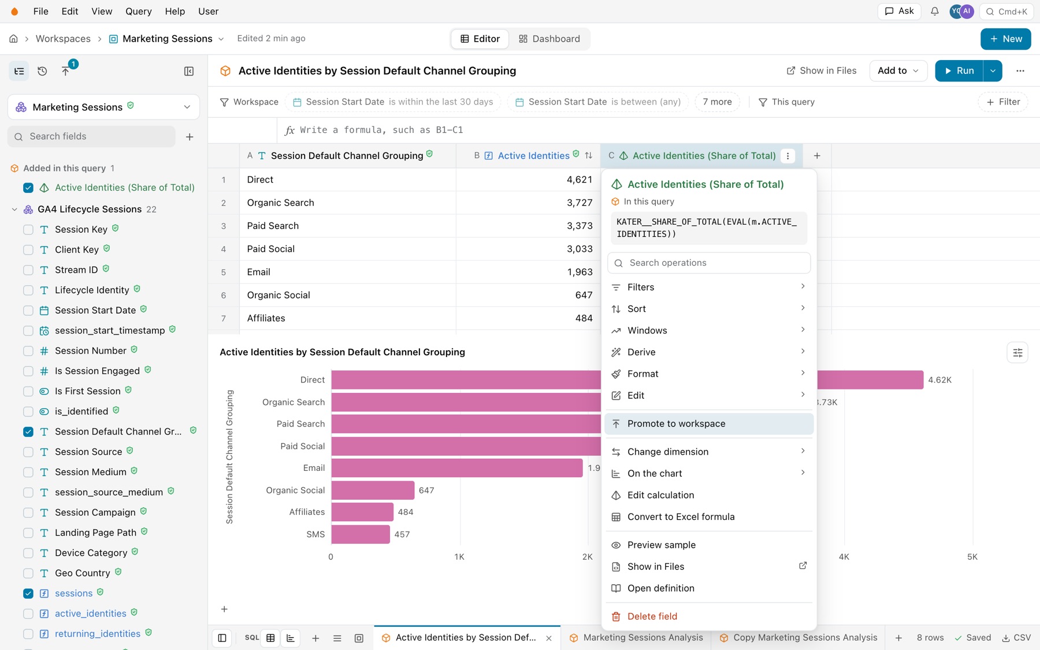Open the more options ellipsis near Run
Viewport: 1040px width, 650px height.
(1020, 70)
